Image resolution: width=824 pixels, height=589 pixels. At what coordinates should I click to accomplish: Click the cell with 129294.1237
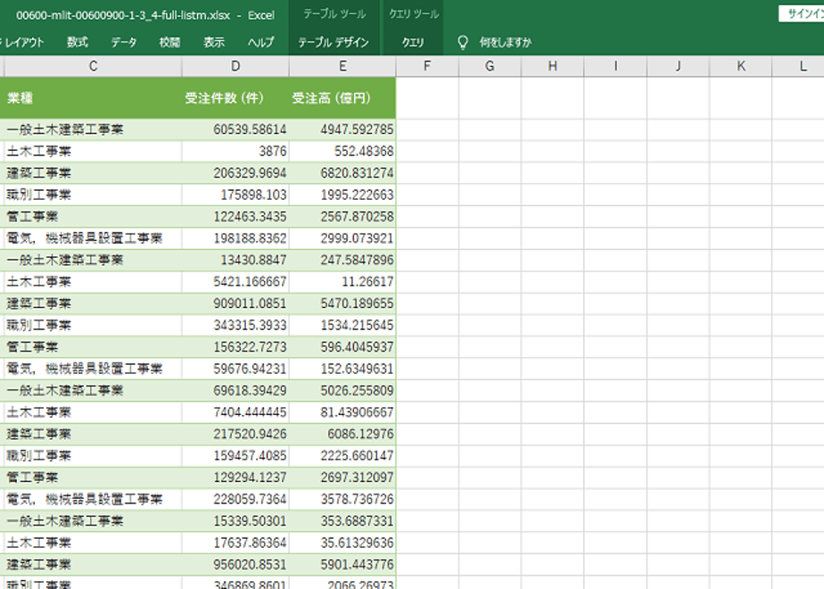[235, 477]
